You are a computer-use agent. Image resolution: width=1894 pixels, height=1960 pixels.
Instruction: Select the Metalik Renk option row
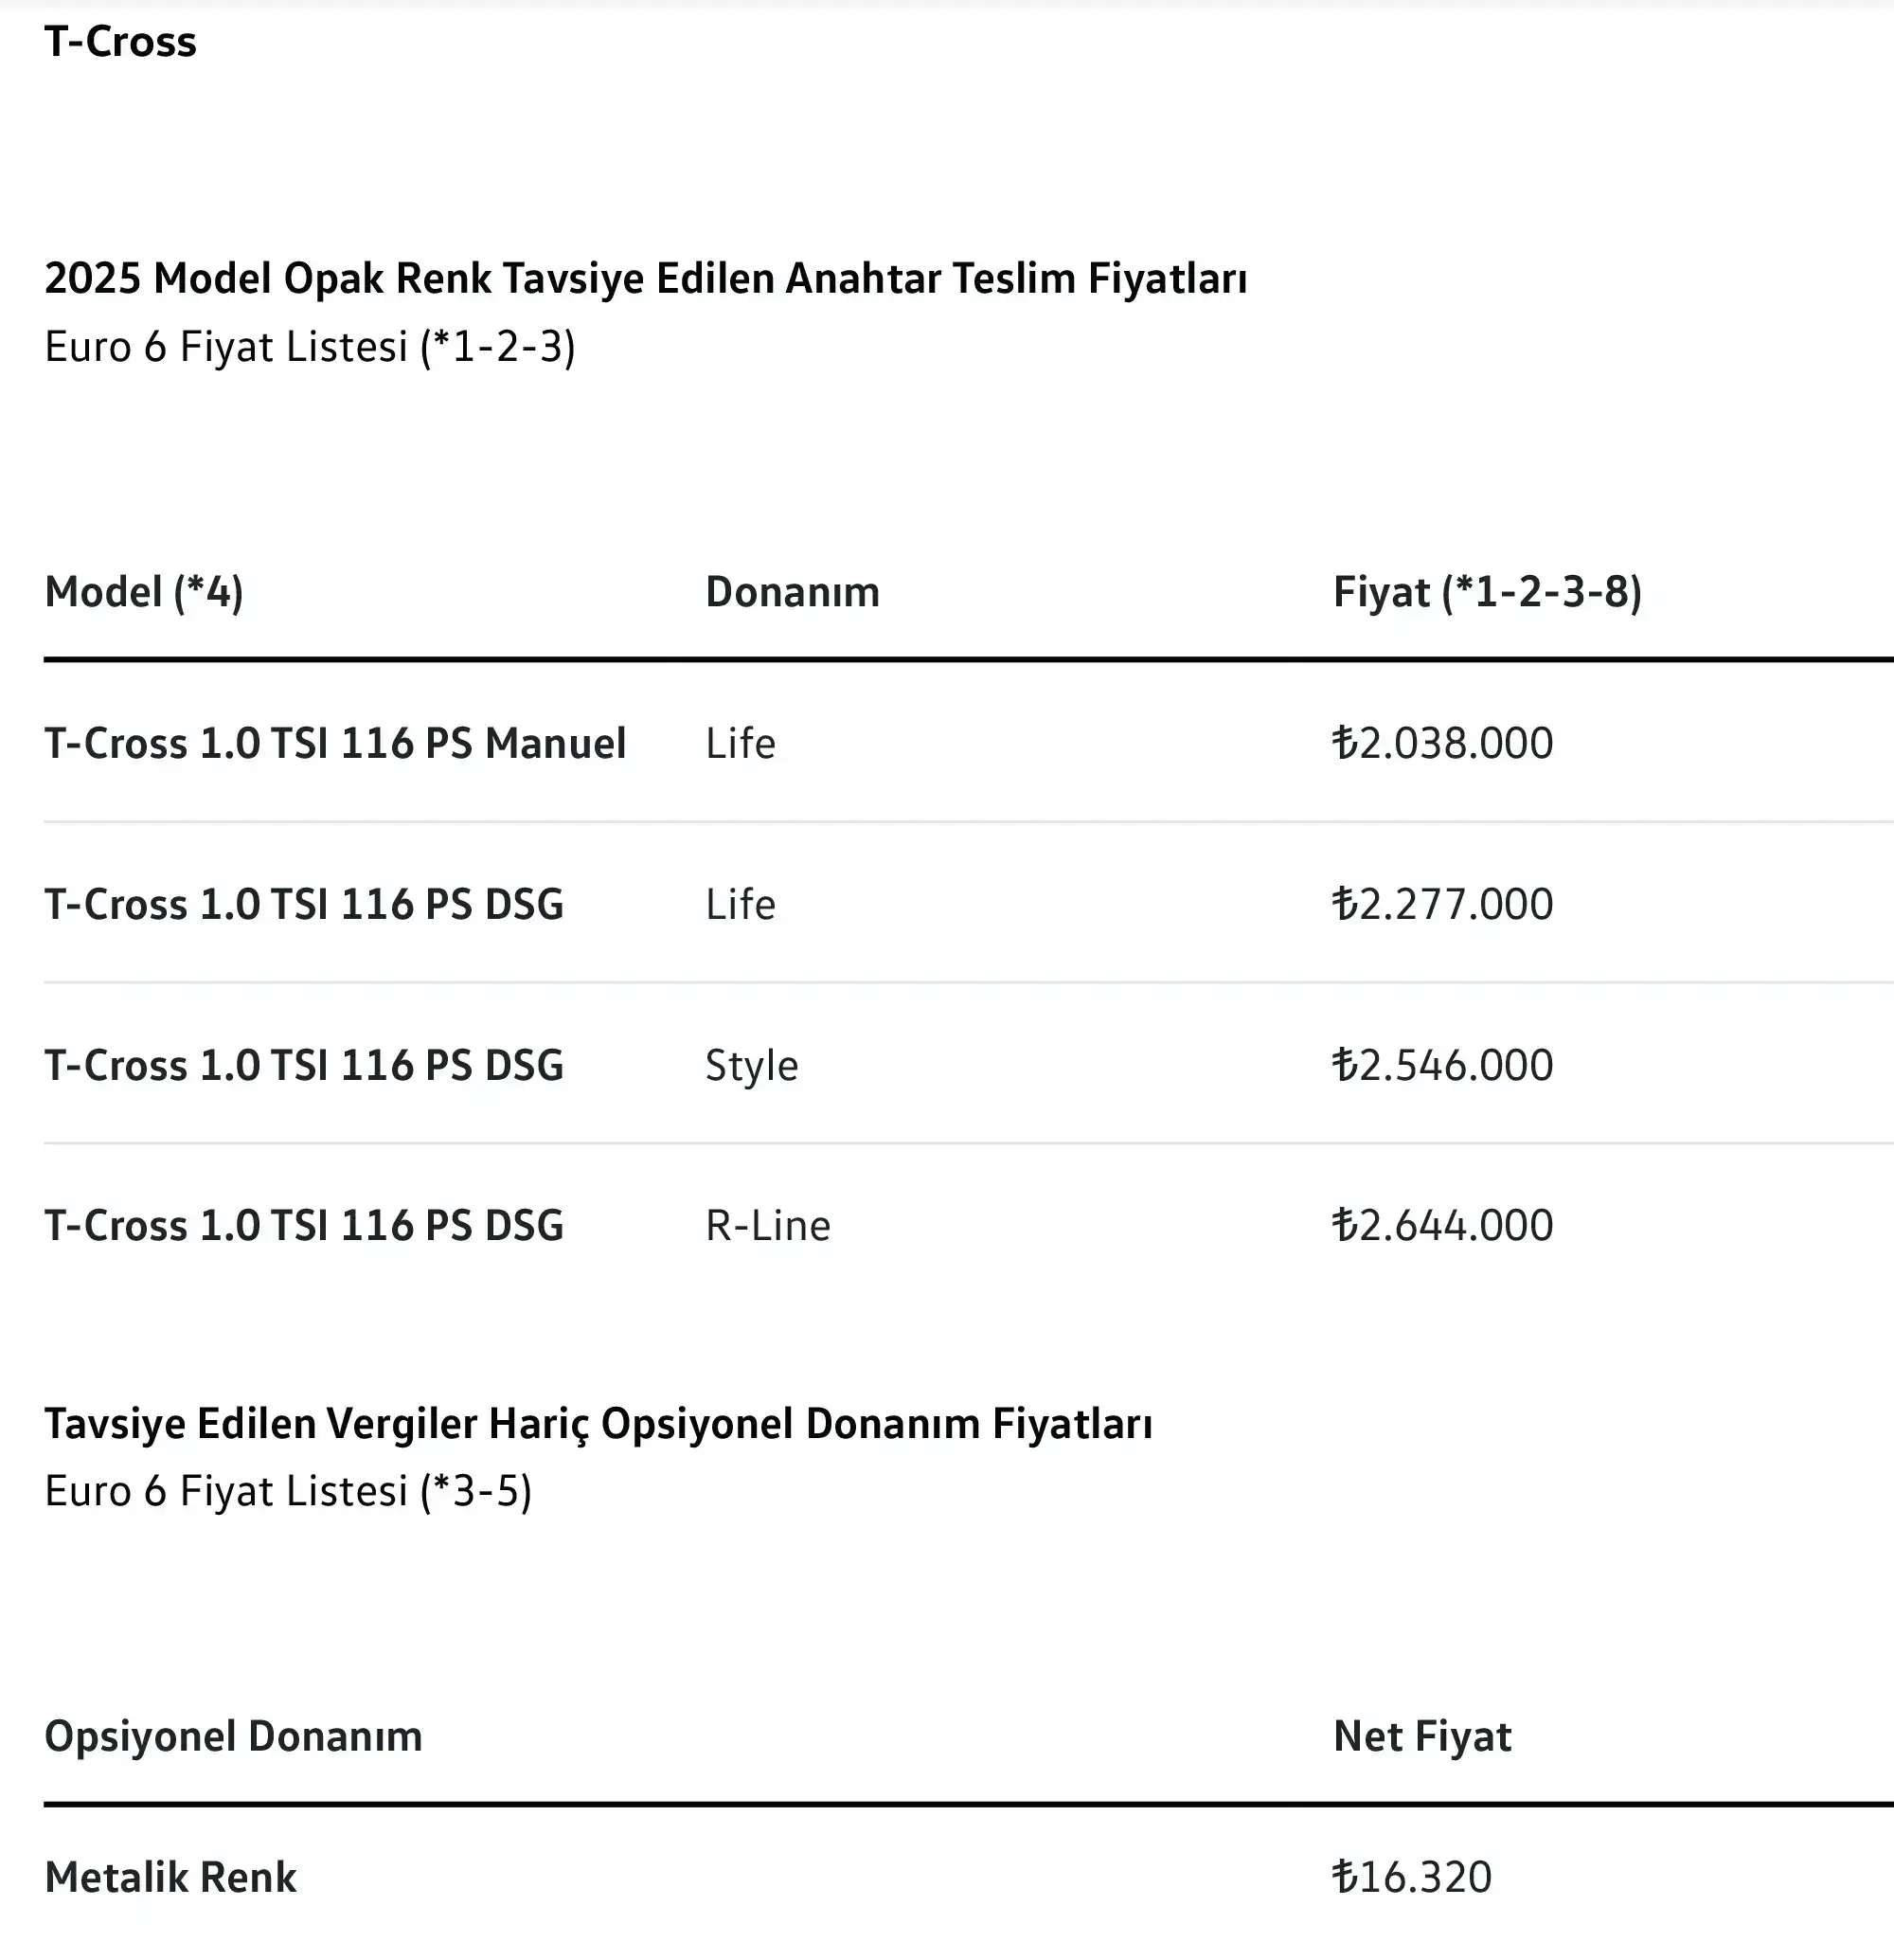[x=969, y=1877]
